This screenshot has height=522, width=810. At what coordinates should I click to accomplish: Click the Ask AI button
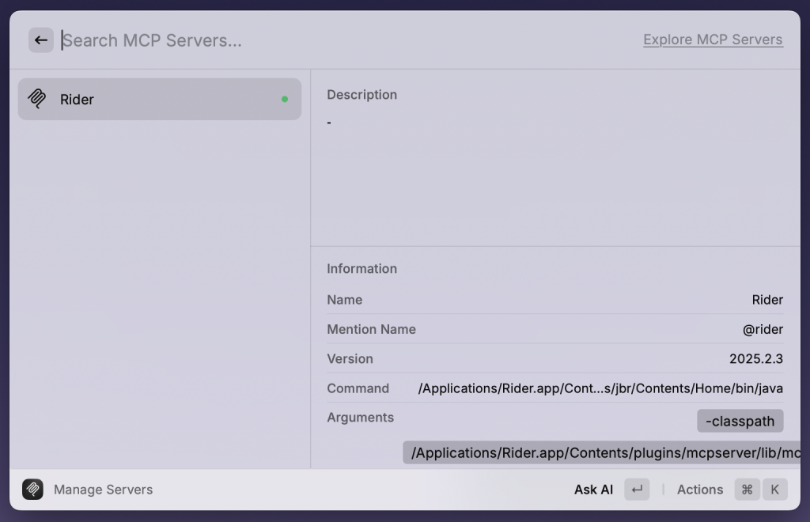(593, 490)
